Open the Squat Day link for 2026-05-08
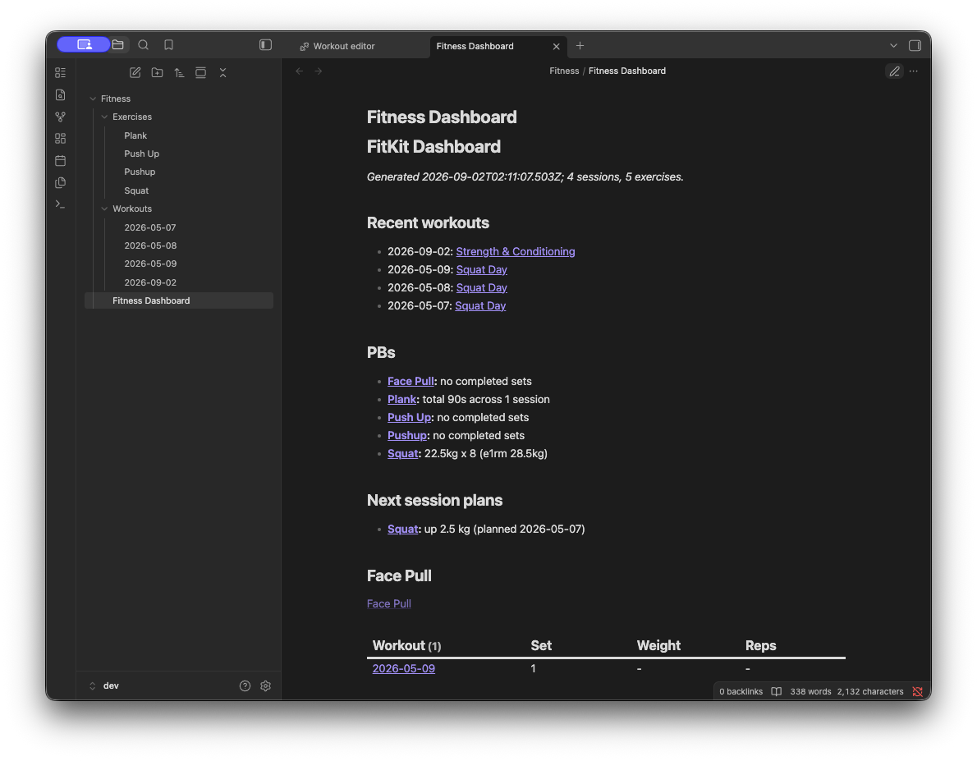 pyautogui.click(x=482, y=287)
